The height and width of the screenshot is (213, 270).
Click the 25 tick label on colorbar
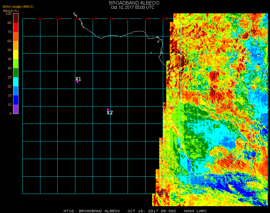click(9, 77)
